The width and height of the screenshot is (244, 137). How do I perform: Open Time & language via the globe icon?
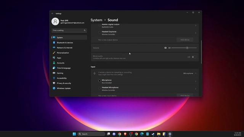coord(54,68)
